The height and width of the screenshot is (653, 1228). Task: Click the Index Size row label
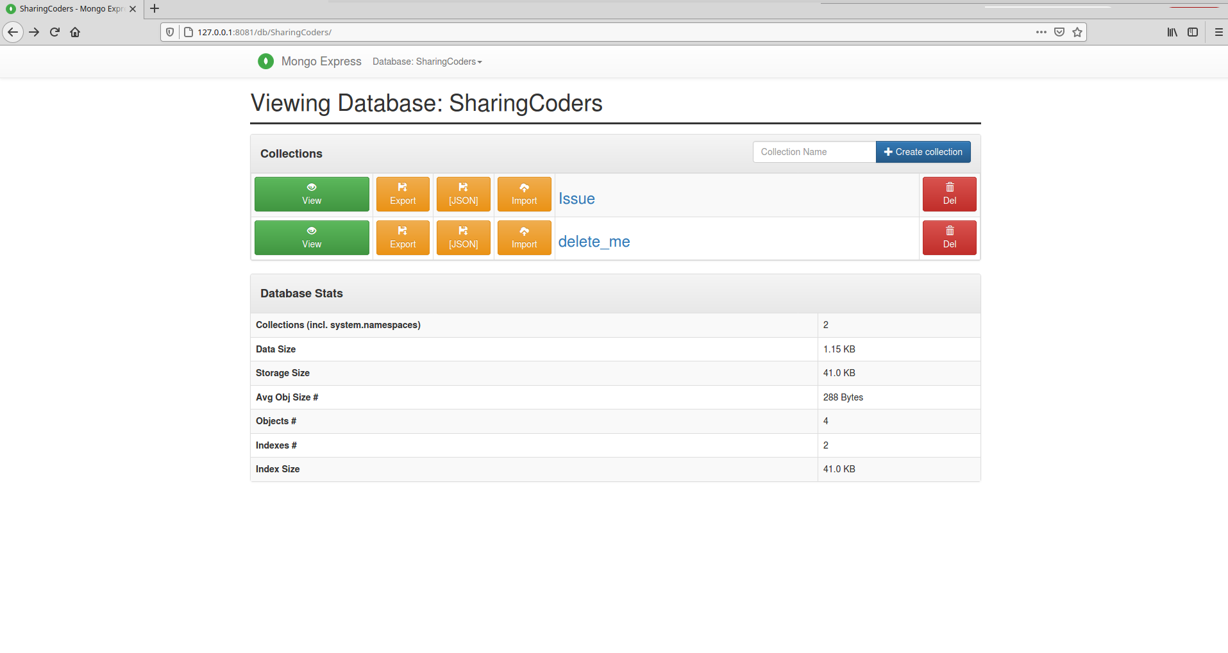pos(278,469)
